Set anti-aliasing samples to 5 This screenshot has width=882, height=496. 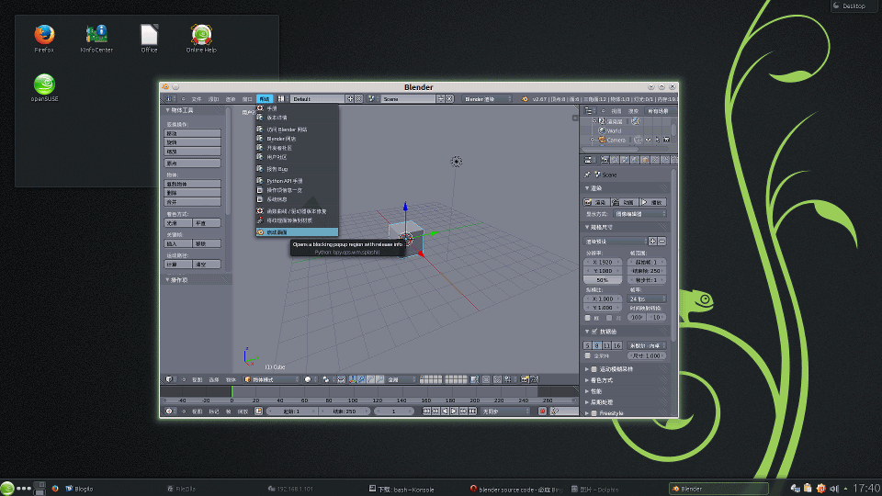coord(588,345)
